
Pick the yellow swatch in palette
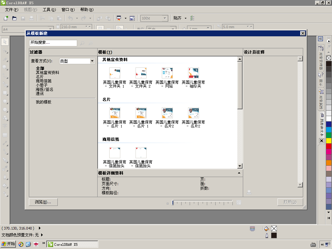coord(329,141)
